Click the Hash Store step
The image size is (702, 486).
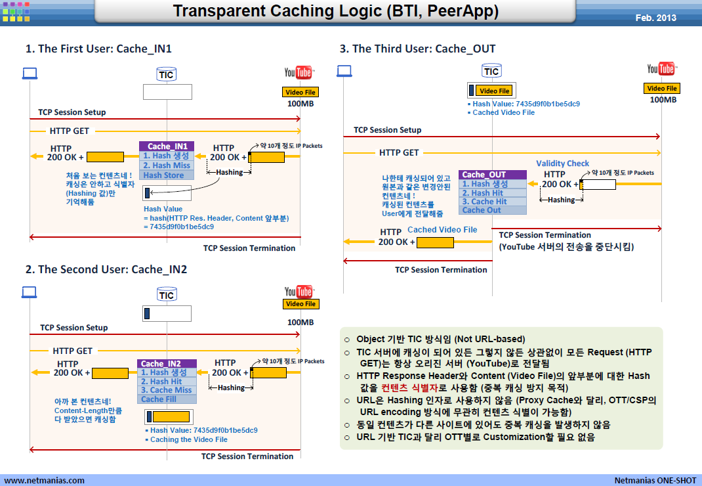pyautogui.click(x=167, y=175)
